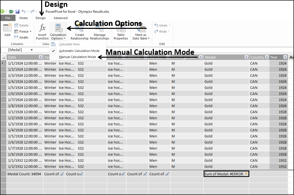294x195 pixels.
Task: Click the date cell 1/8/1928 12:00:00
Action: pyautogui.click(x=25, y=154)
